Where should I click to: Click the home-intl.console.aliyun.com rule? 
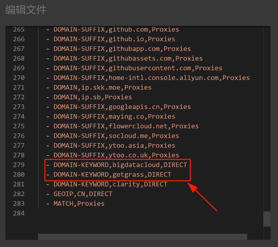pyautogui.click(x=151, y=78)
